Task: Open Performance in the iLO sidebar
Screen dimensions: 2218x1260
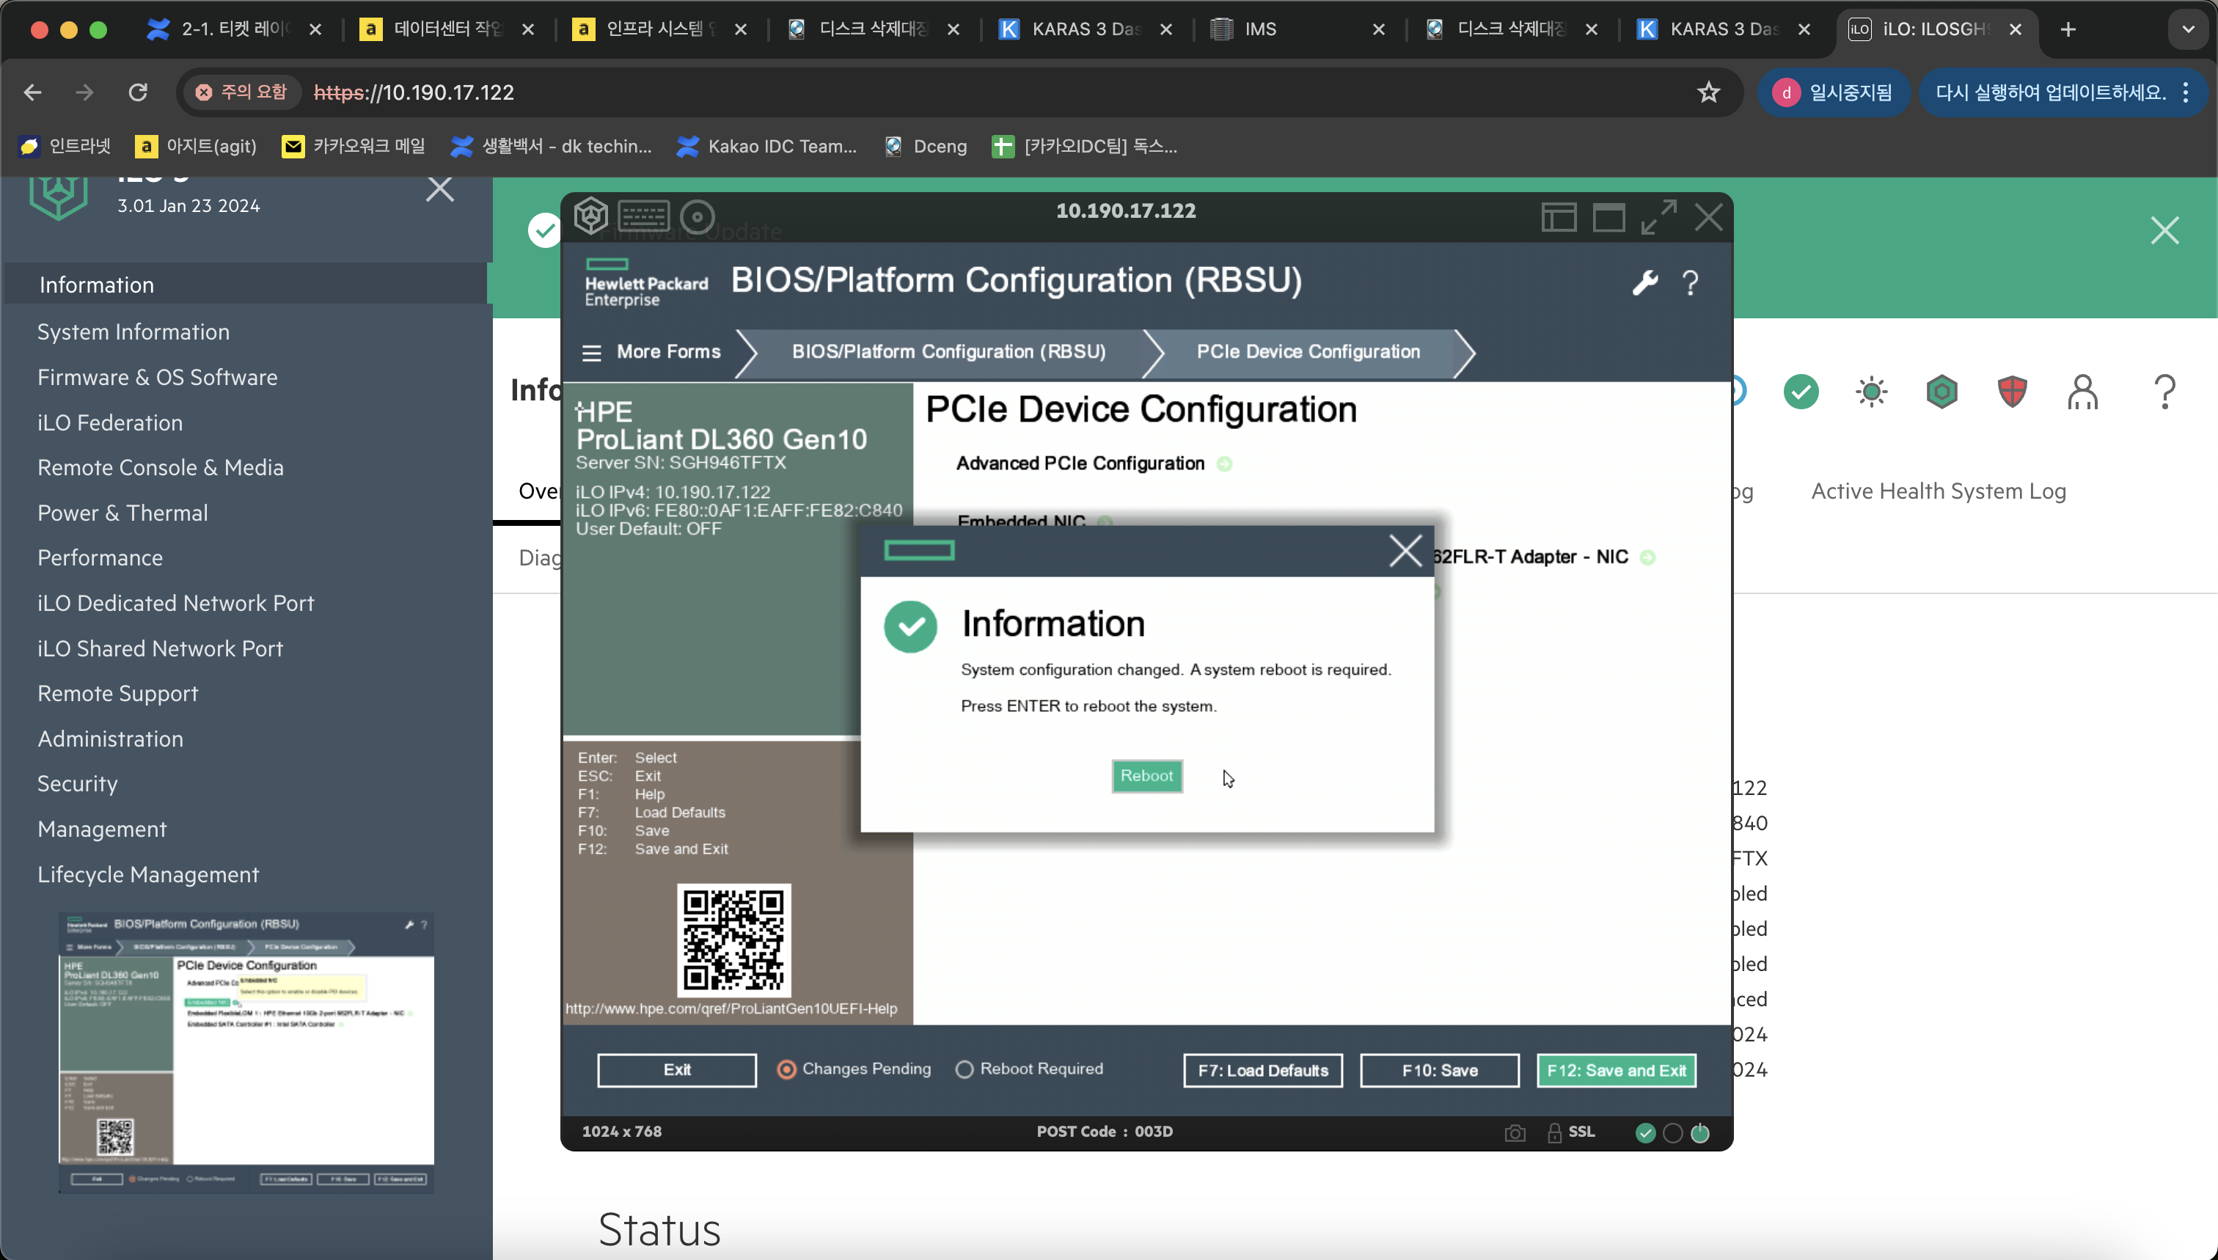Action: pos(100,558)
